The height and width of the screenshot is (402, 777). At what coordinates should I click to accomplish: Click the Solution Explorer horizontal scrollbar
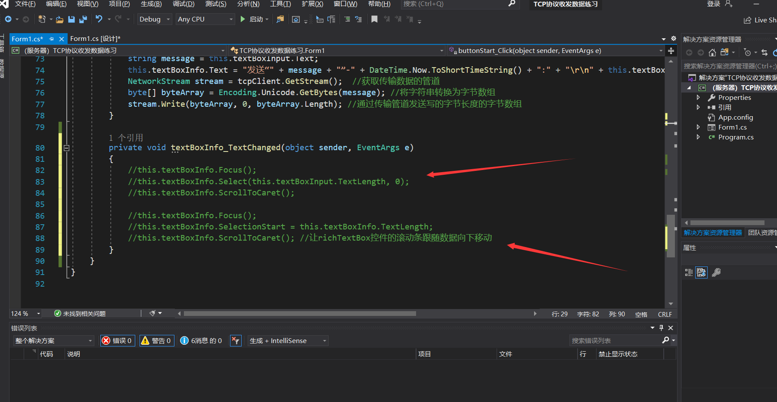coord(727,223)
